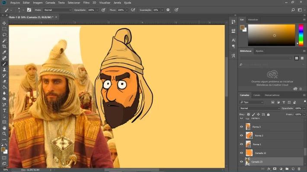Select the History Brush tool
The height and width of the screenshot is (172, 307).
pos(4,75)
